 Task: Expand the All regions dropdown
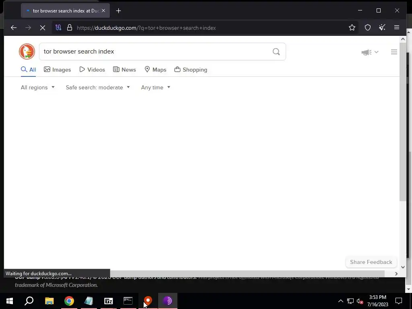pyautogui.click(x=37, y=87)
